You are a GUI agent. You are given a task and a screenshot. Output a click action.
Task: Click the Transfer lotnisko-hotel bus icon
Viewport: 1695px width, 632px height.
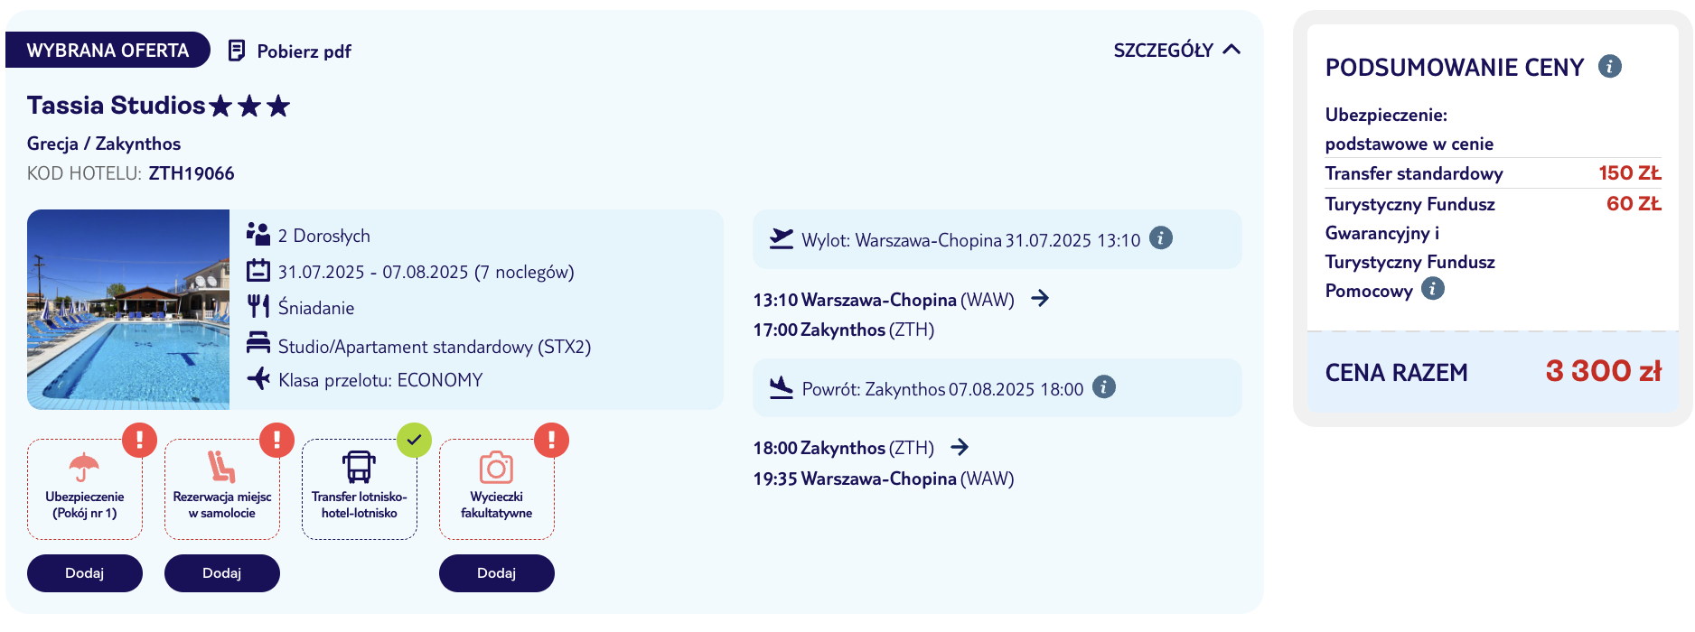pyautogui.click(x=359, y=467)
